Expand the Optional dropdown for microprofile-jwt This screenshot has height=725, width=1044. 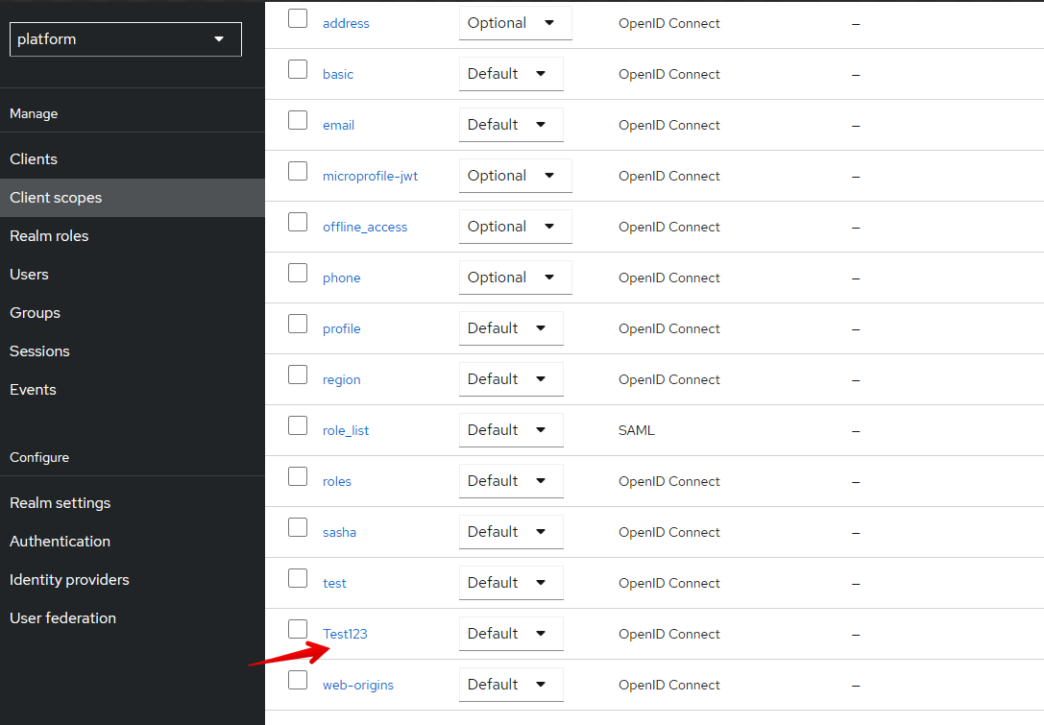point(516,176)
